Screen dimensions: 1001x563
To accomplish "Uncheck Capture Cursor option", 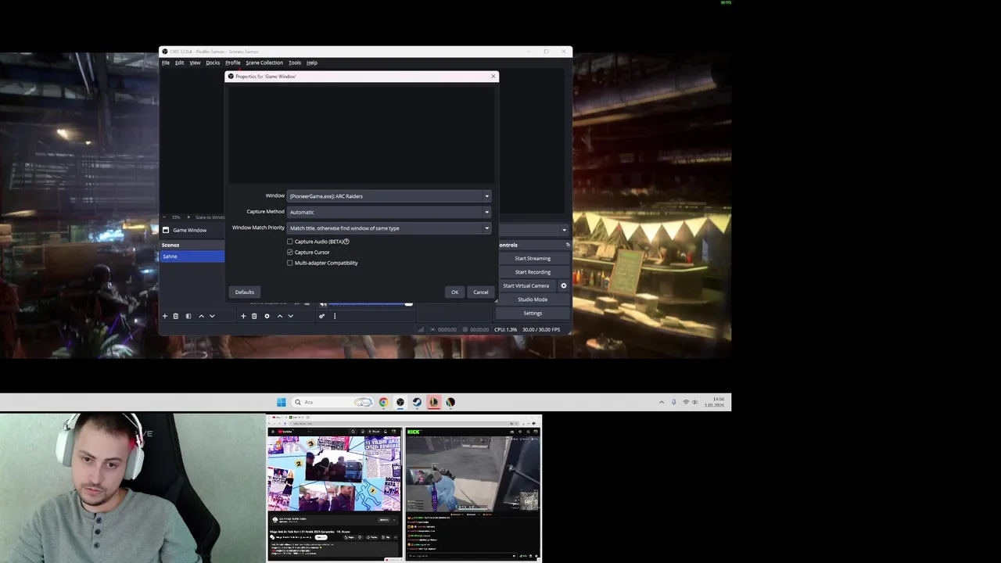I will (x=290, y=252).
